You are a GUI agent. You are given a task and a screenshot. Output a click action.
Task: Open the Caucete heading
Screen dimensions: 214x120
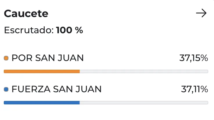(x=26, y=14)
